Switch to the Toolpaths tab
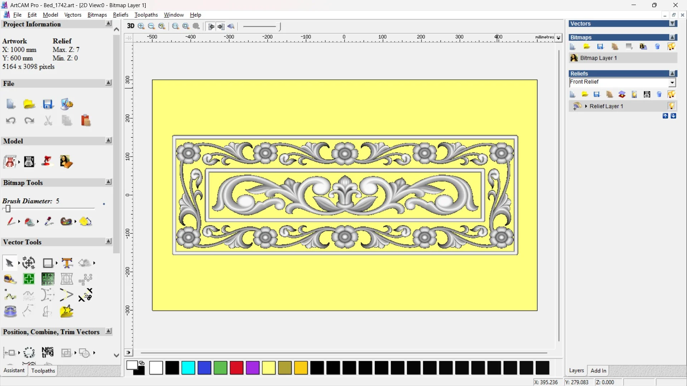Image resolution: width=687 pixels, height=386 pixels. pos(43,371)
